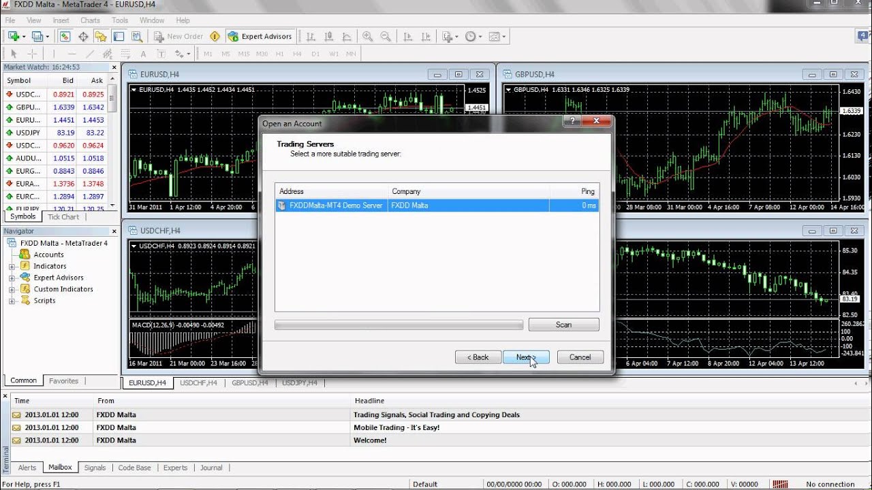
Task: Switch to the Favorites tab in Navigator
Action: [x=63, y=381]
